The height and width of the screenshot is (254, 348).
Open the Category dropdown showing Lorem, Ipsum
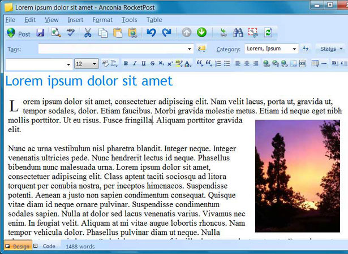[x=272, y=49]
